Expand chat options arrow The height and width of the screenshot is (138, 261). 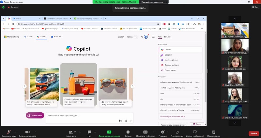[x=95, y=132]
